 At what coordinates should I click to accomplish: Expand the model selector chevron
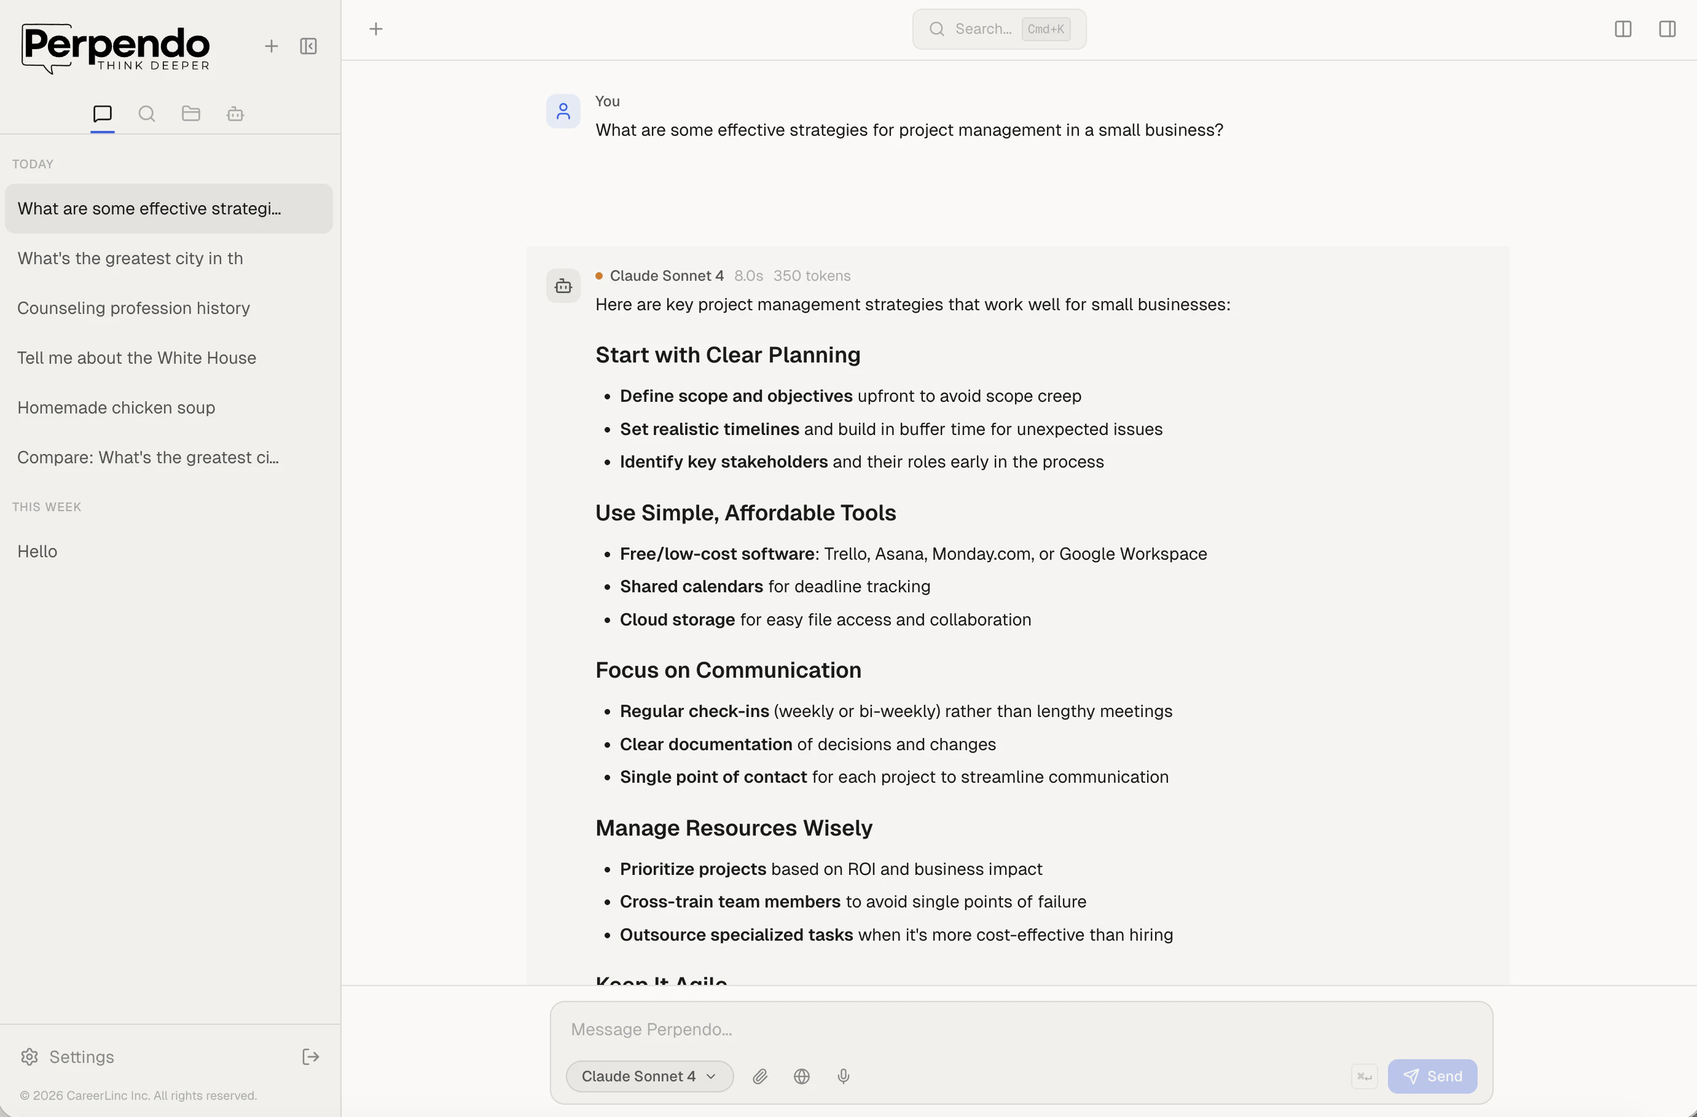[x=711, y=1077]
